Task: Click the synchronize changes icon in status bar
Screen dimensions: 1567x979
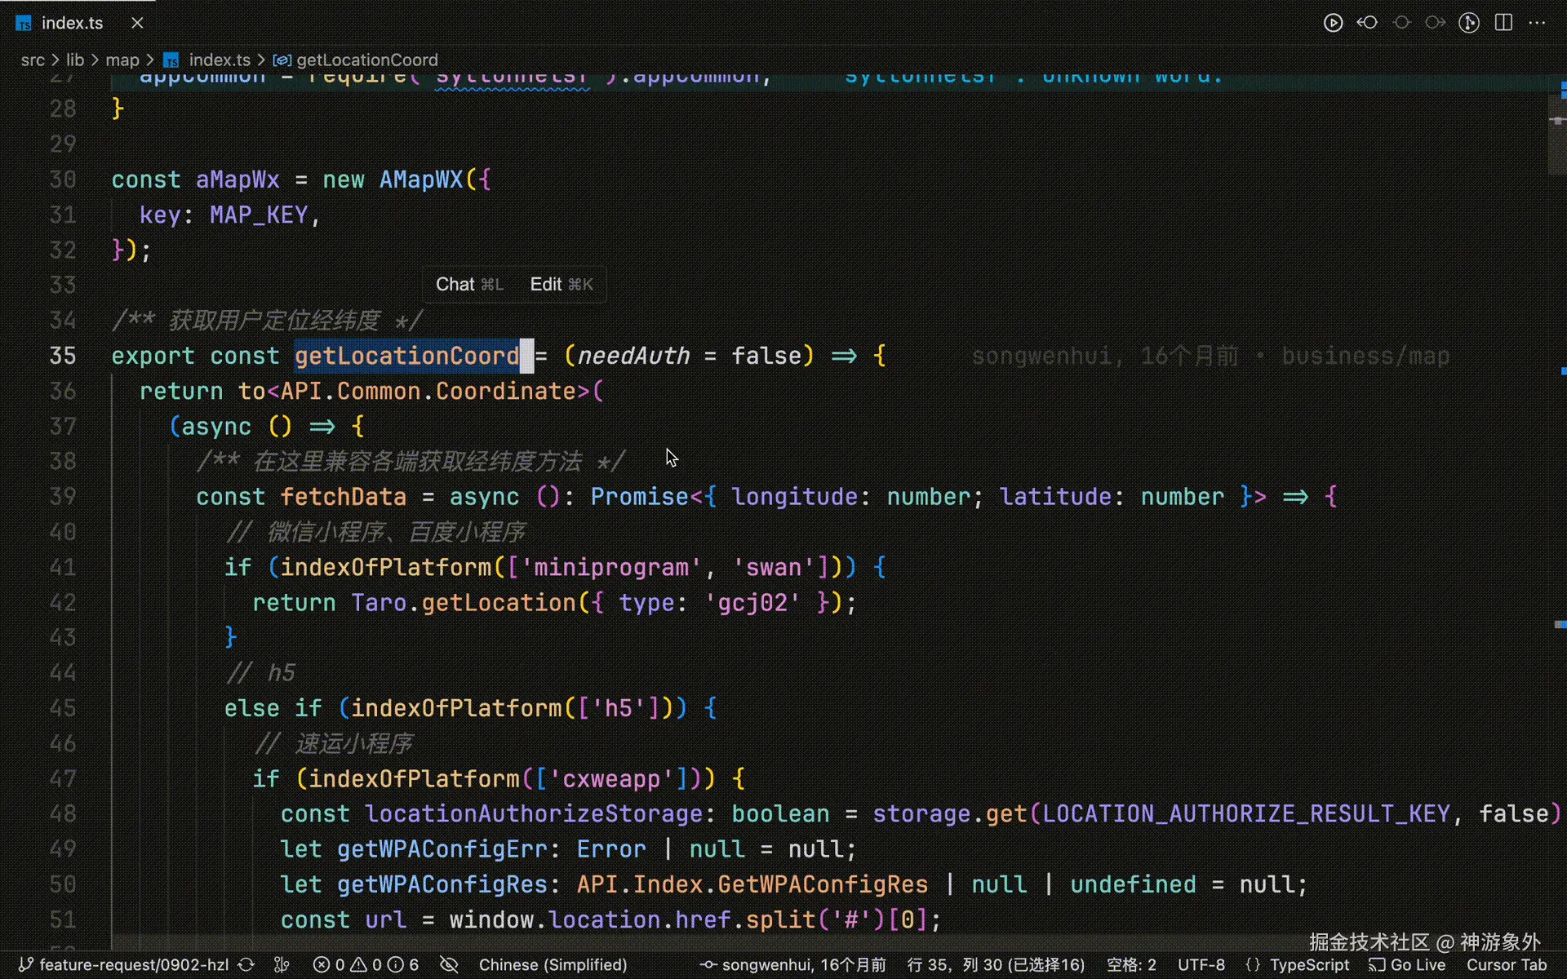Action: point(246,965)
